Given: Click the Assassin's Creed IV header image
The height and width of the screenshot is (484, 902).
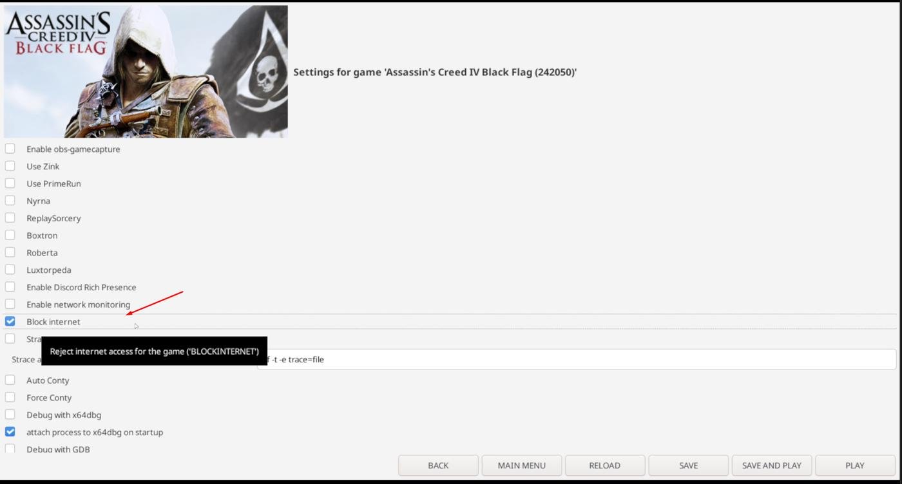Looking at the screenshot, I should [x=146, y=71].
